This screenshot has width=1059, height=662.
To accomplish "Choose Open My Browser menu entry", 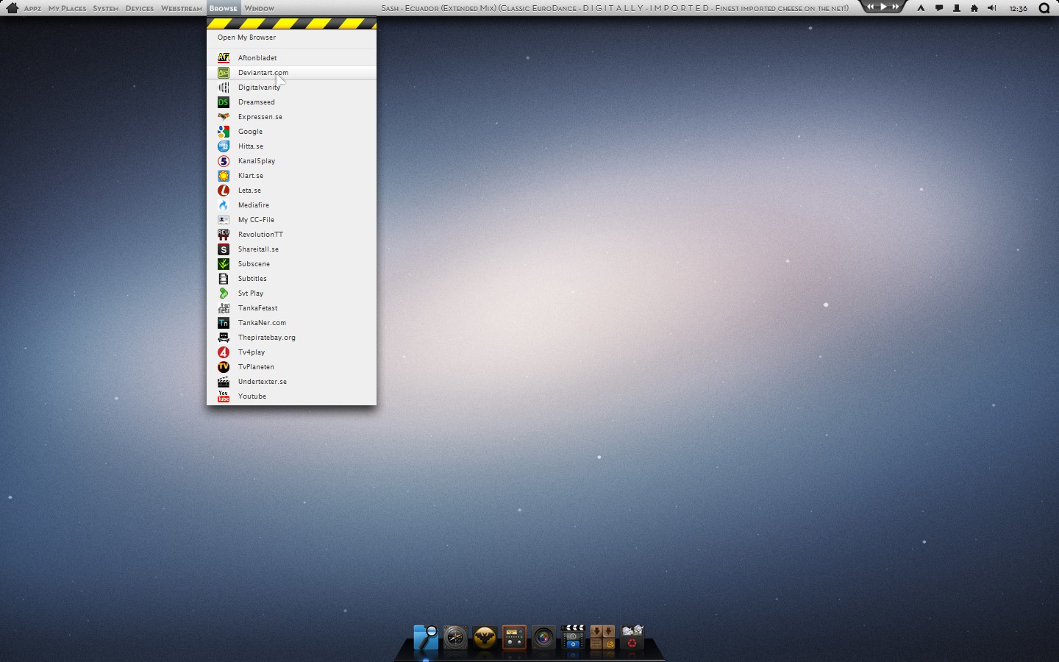I will coord(291,38).
